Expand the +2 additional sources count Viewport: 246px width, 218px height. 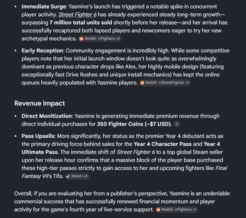pyautogui.click(x=118, y=39)
